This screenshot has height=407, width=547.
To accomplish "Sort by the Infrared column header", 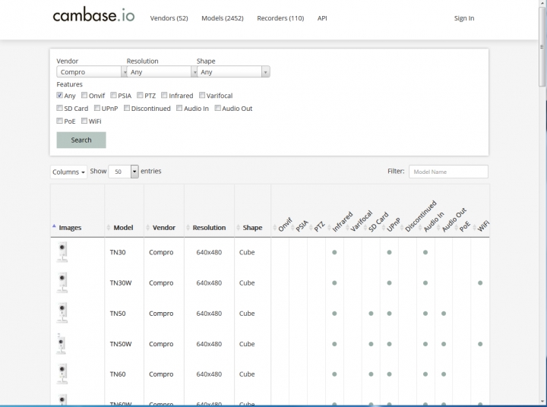I will [341, 222].
